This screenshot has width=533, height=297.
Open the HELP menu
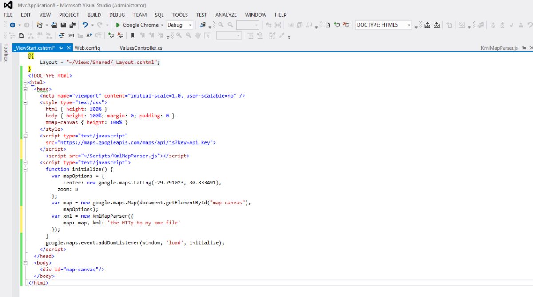(281, 15)
